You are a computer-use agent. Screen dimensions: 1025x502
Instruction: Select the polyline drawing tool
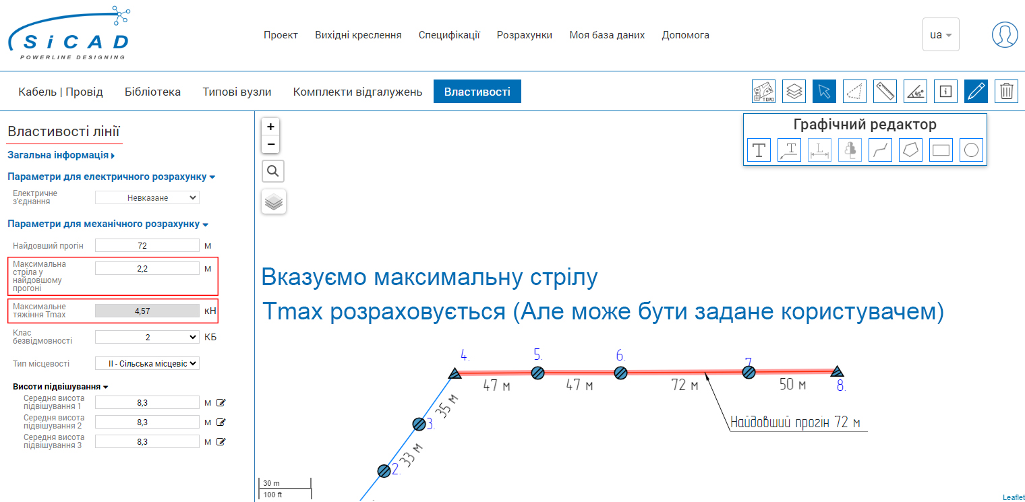point(880,150)
